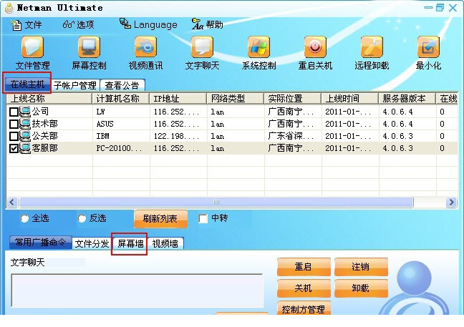Open 文字聊天 text chat icon
Image resolution: width=464 pixels, height=327 pixels.
point(202,47)
